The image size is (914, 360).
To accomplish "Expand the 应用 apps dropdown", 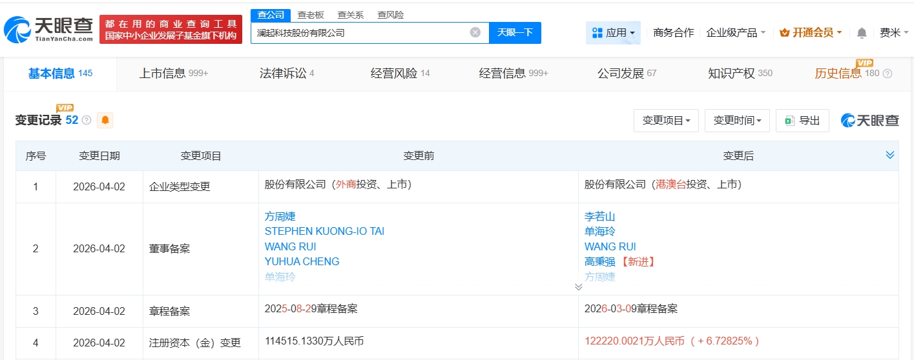I will (x=613, y=33).
